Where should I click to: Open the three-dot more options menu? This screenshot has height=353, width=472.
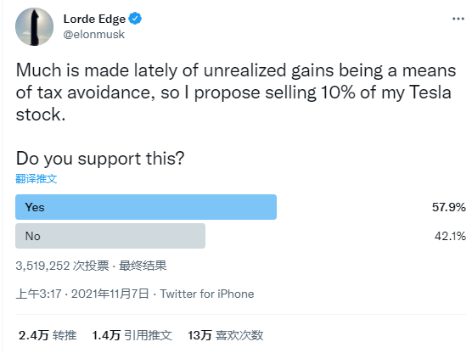click(x=458, y=19)
